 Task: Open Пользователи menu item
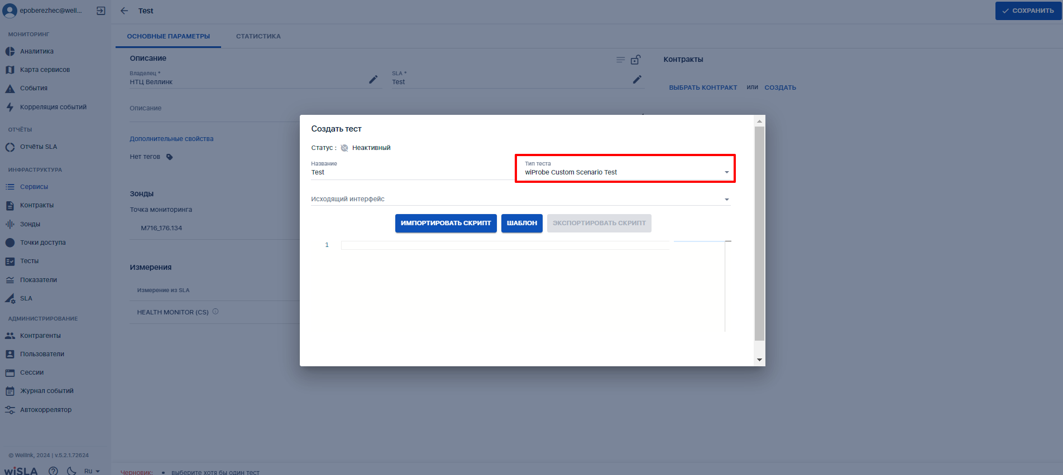click(42, 354)
